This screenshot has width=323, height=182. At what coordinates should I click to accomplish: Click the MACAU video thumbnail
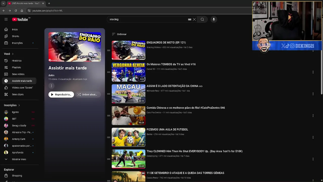[x=128, y=94]
